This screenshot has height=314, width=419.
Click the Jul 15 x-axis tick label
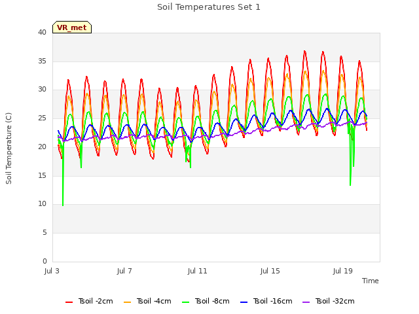click(270, 271)
